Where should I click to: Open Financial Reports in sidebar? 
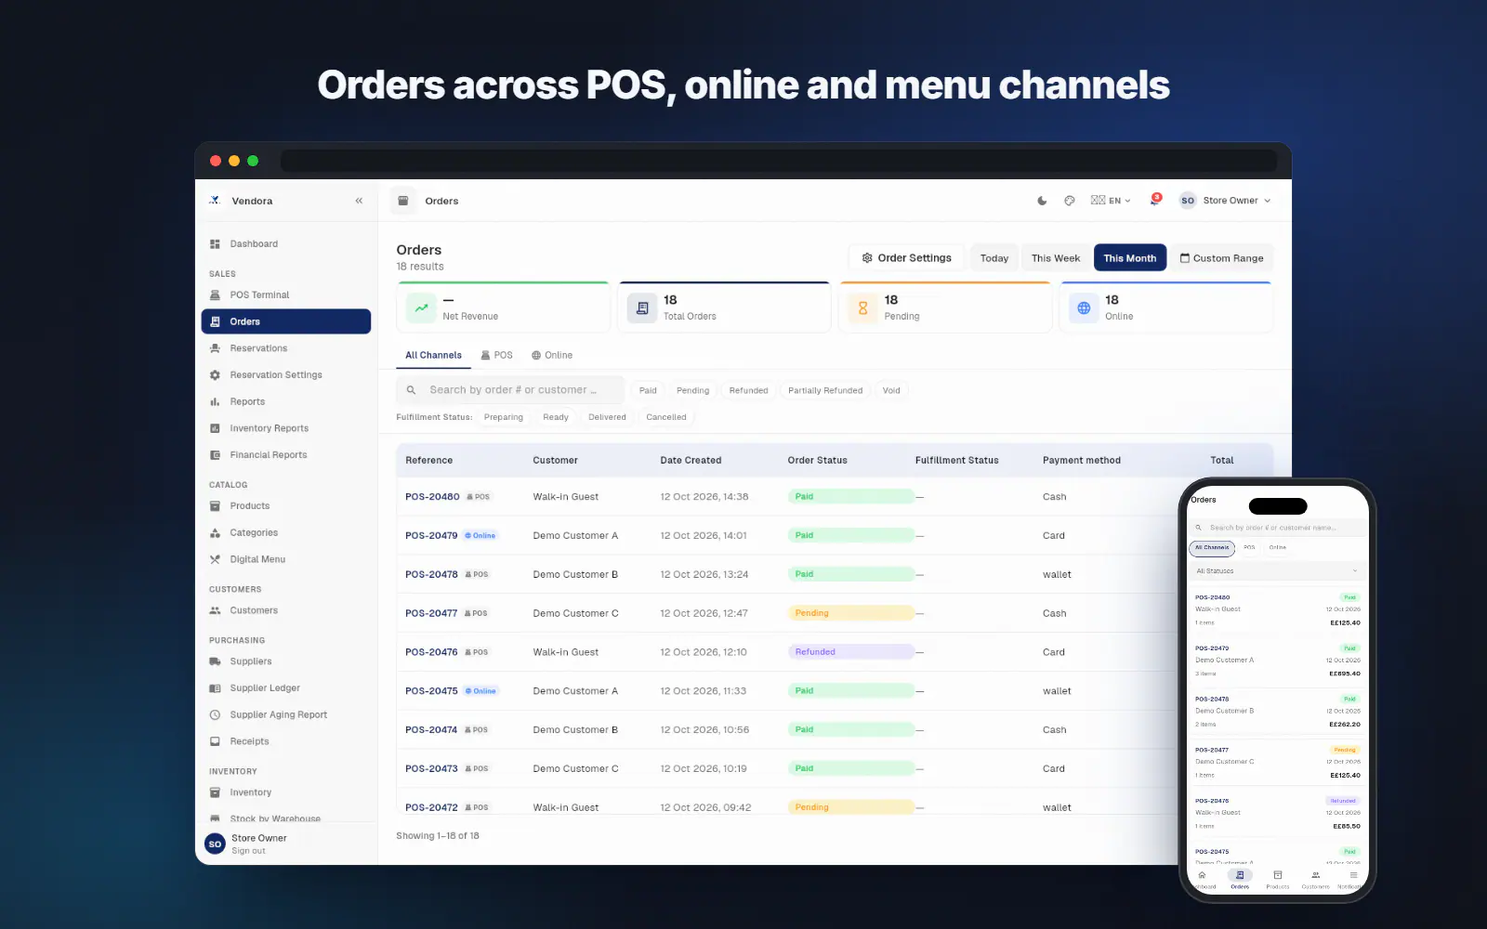click(286, 455)
